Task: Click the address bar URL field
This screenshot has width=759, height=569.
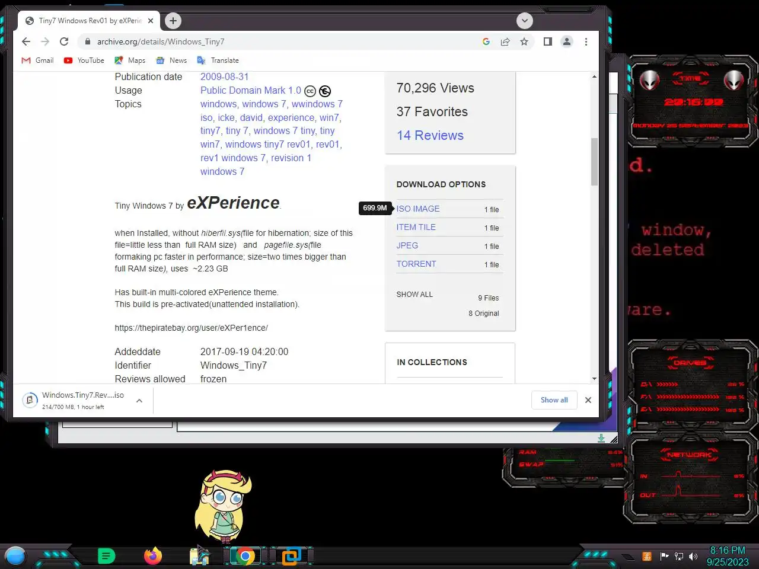Action: 285,41
